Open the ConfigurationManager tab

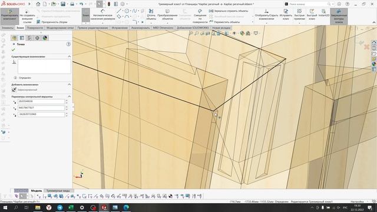[29, 38]
